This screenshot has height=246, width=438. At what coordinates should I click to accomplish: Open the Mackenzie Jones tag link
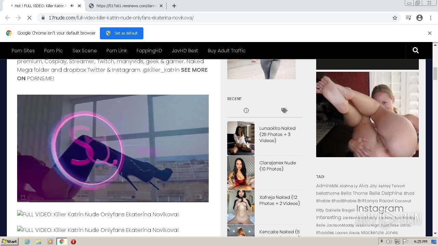pos(379,233)
